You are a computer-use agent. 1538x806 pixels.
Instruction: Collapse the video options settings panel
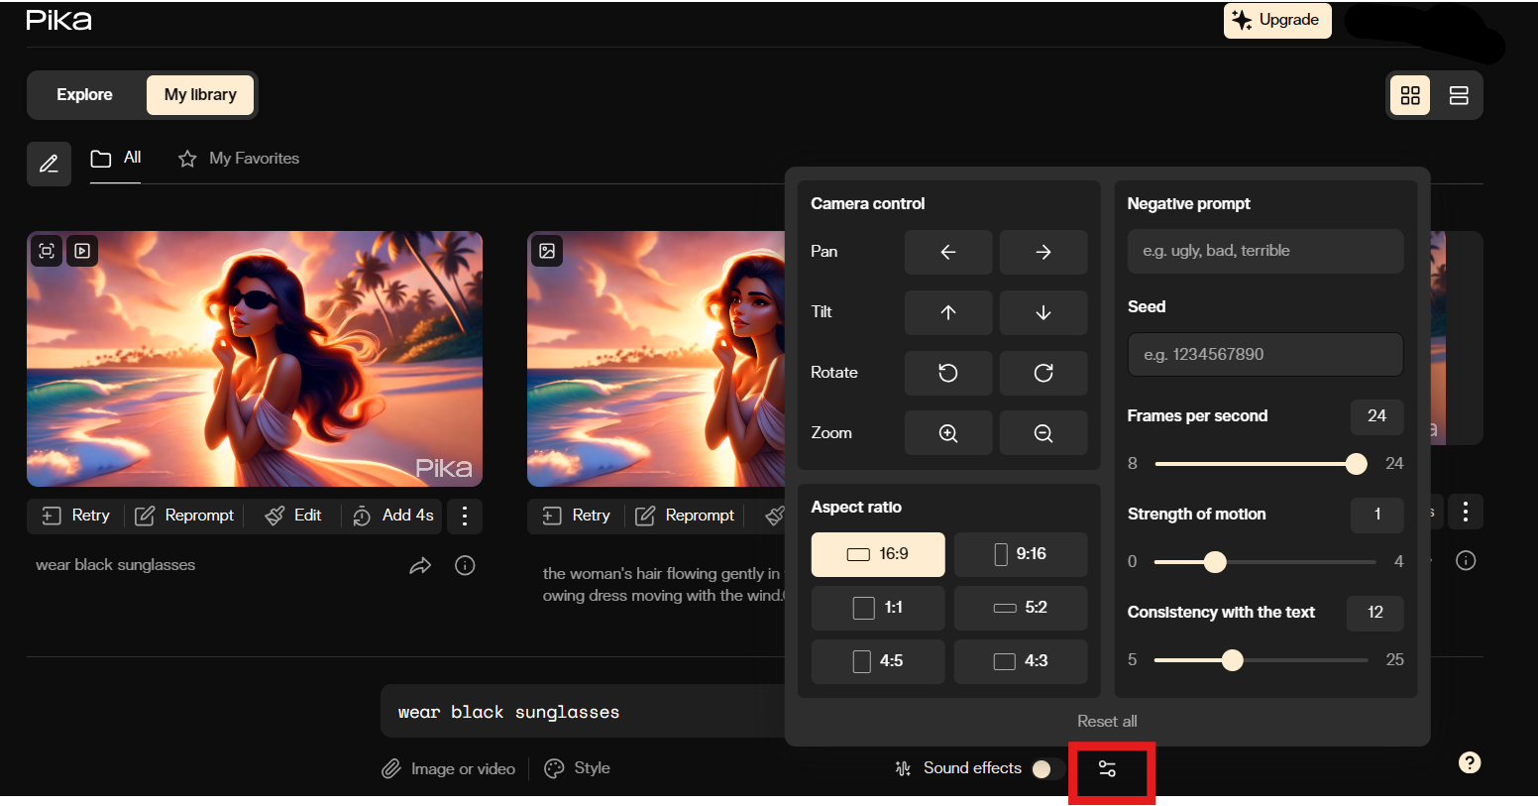(x=1108, y=769)
